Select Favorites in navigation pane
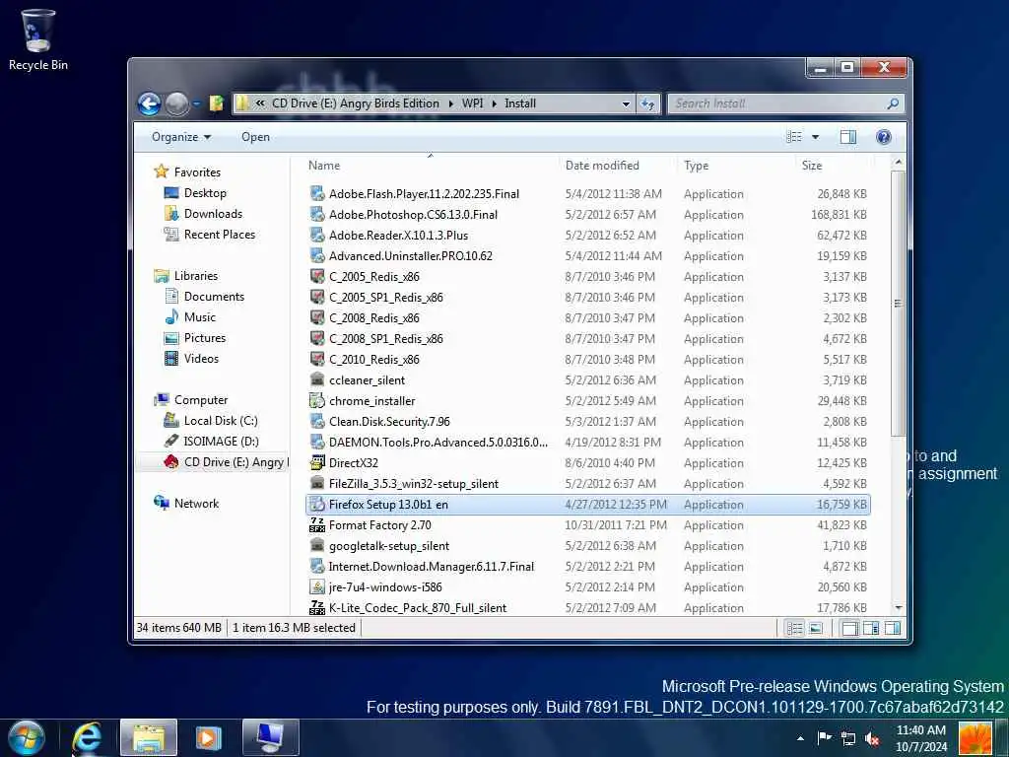The width and height of the screenshot is (1009, 757). click(197, 172)
